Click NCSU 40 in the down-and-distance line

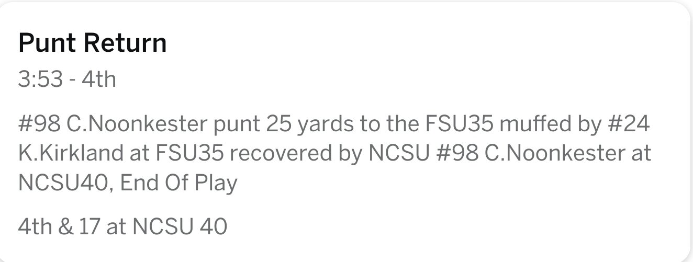180,226
